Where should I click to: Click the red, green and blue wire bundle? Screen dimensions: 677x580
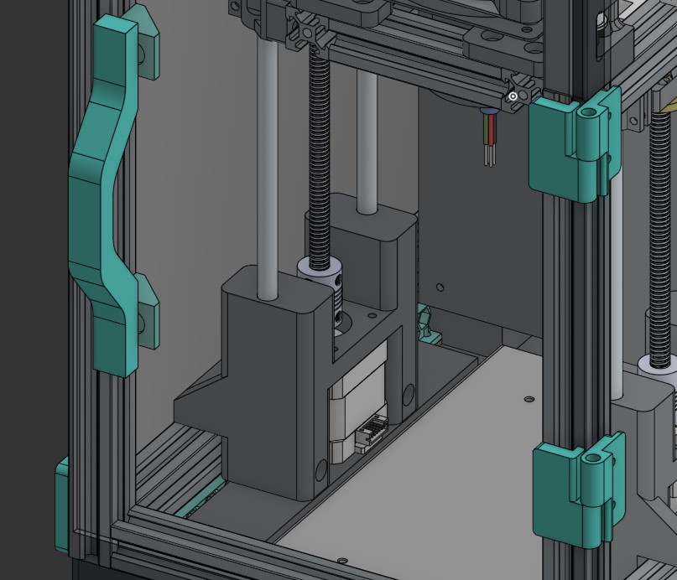[489, 138]
